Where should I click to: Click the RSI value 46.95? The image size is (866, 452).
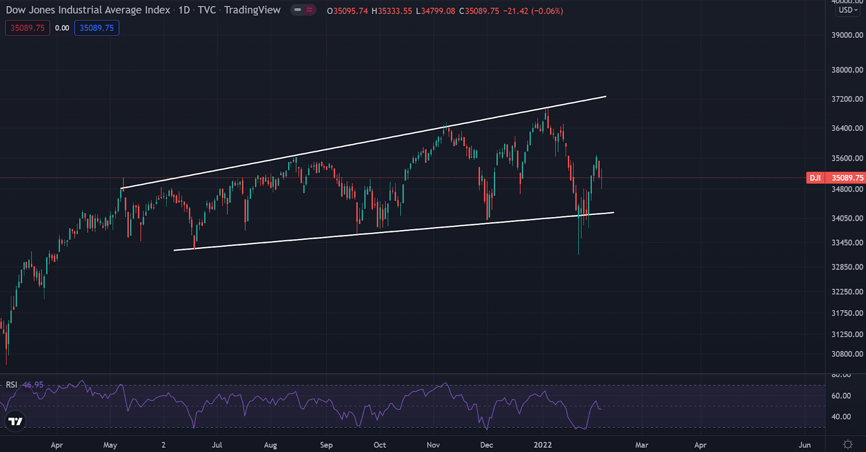(x=33, y=385)
